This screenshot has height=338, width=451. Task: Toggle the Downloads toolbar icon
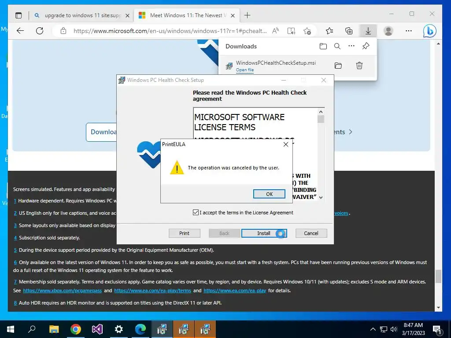coord(368,31)
